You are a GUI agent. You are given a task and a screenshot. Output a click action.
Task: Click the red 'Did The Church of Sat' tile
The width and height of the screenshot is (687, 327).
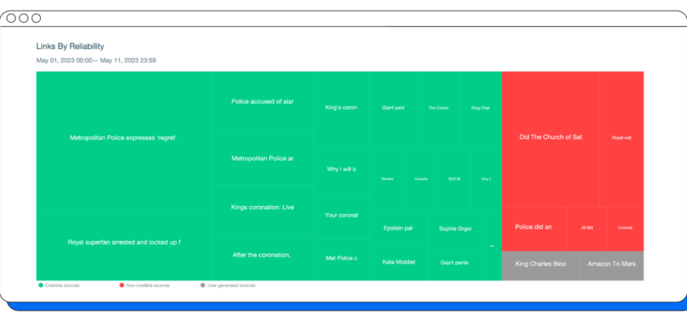[550, 137]
